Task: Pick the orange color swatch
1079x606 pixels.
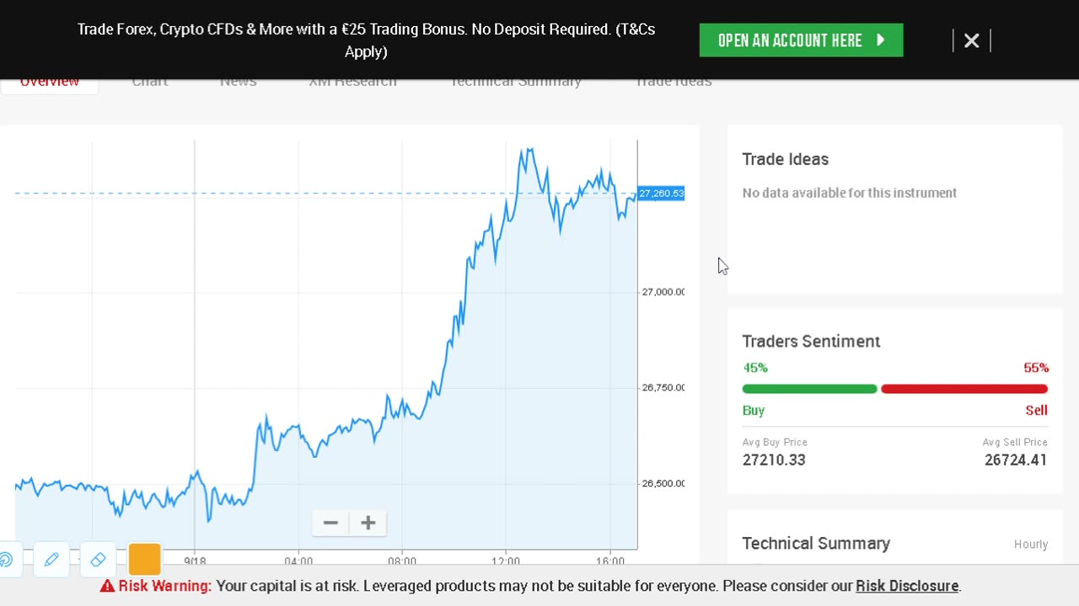Action: click(145, 560)
